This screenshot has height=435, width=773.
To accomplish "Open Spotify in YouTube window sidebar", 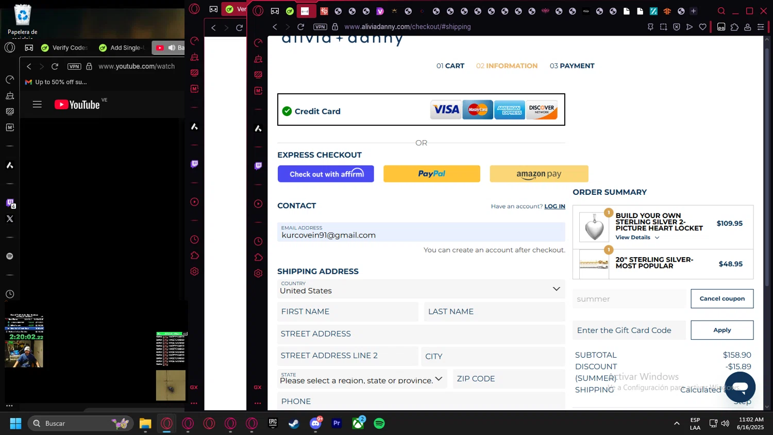I will [x=10, y=256].
